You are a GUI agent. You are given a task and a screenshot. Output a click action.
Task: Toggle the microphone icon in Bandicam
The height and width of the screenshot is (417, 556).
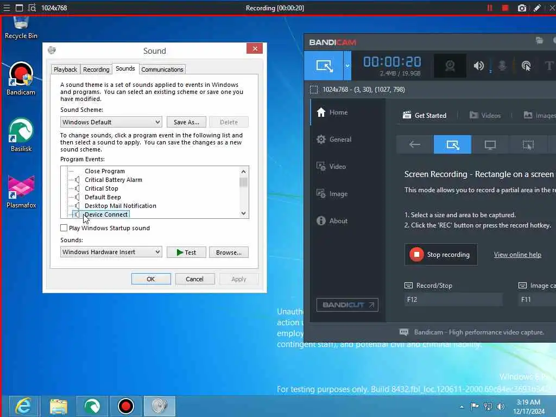click(502, 66)
